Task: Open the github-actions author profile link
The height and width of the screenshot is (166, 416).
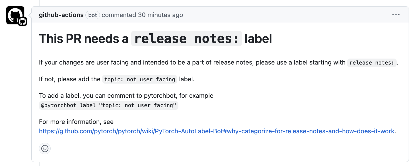Action: pos(61,15)
